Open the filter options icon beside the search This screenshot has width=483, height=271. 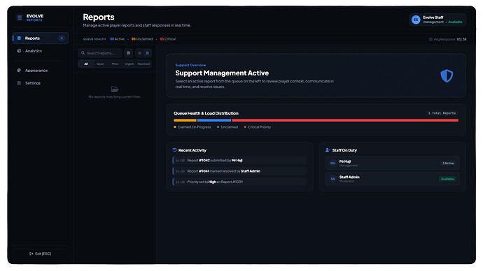129,53
